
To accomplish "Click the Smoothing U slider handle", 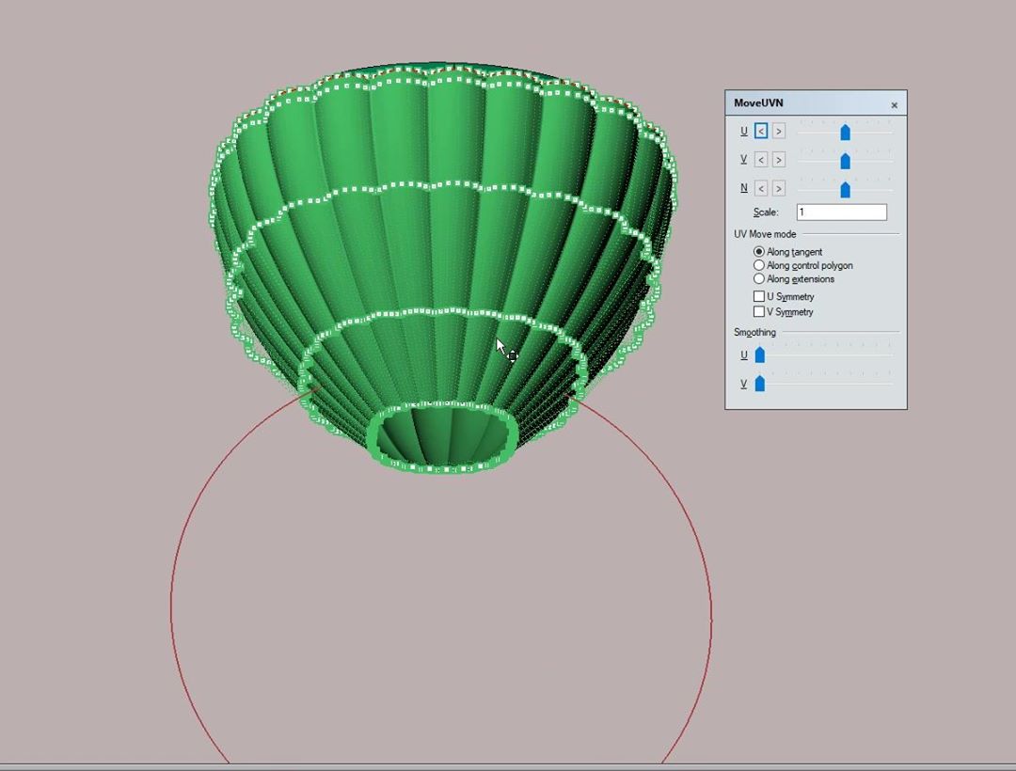I will pos(760,354).
